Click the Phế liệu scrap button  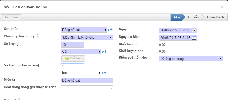[73, 59]
